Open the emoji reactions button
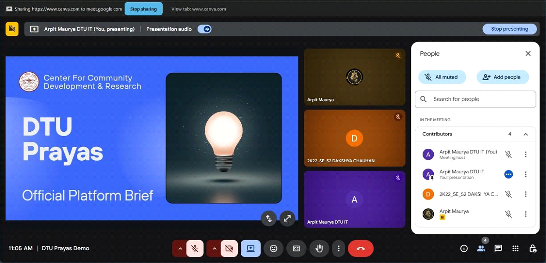The image size is (546, 263). coord(274,249)
